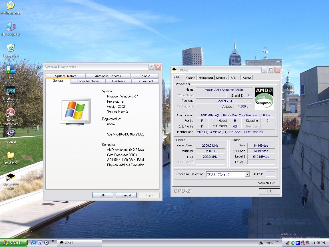Viewport: 329px width, 247px height.
Task: Click Cancel in System Properties
Action: tap(126, 195)
